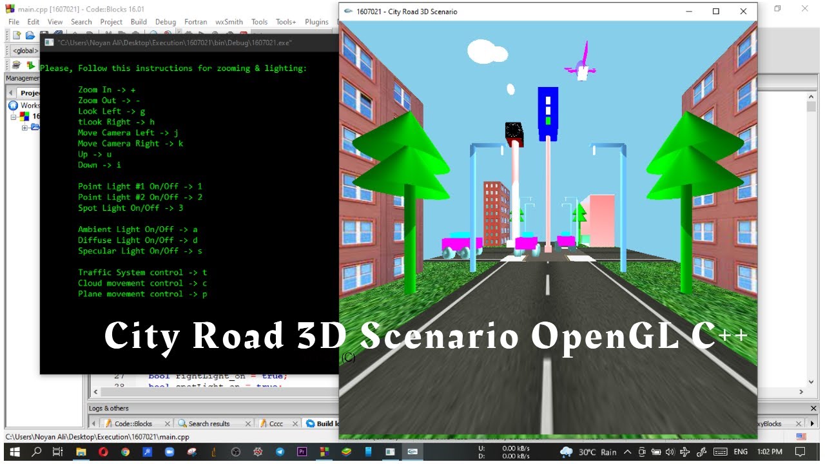
Task: Click the Open file folder icon in toolbar
Action: (x=30, y=35)
